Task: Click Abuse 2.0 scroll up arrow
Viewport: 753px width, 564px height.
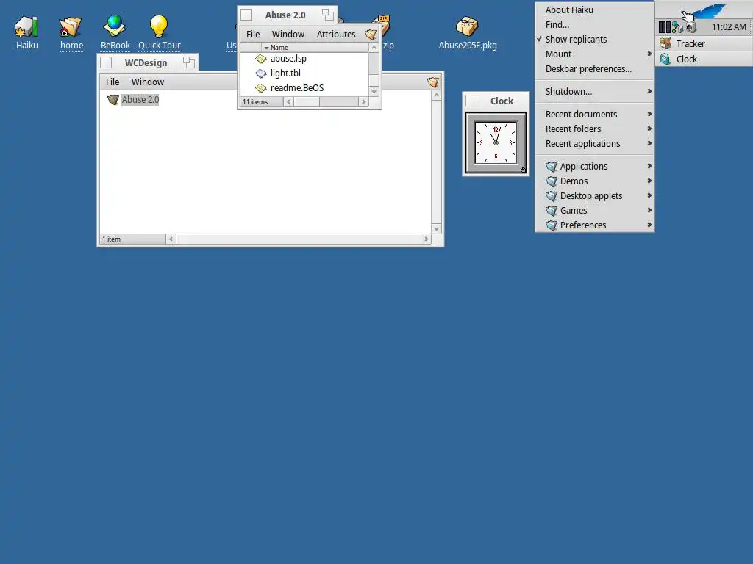Action: [374, 48]
